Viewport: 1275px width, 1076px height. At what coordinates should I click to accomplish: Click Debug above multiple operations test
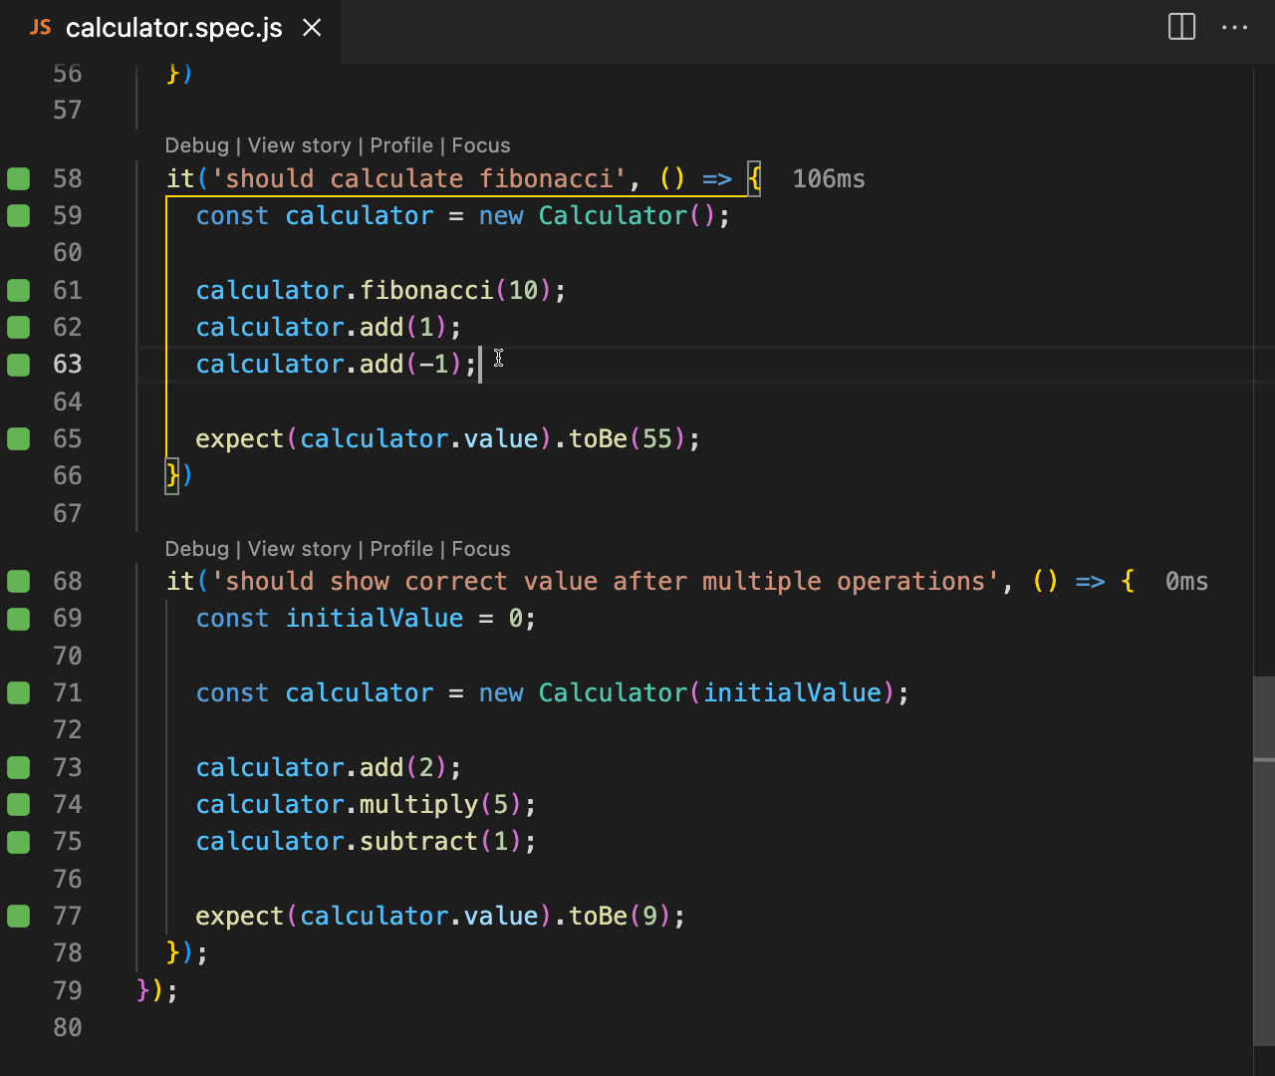click(197, 549)
